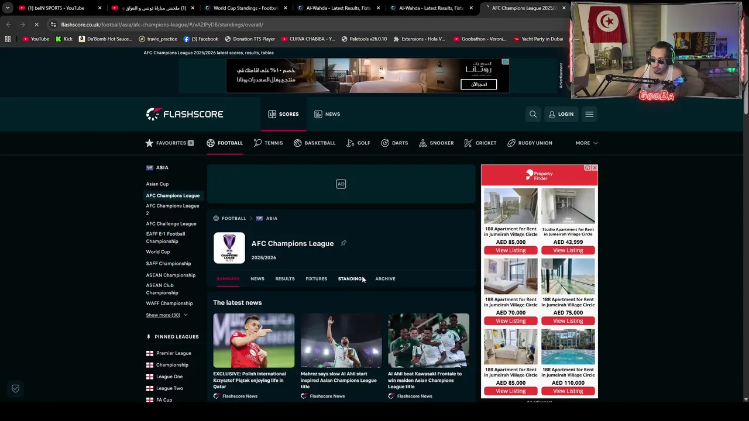Open the Archive tab

385,279
